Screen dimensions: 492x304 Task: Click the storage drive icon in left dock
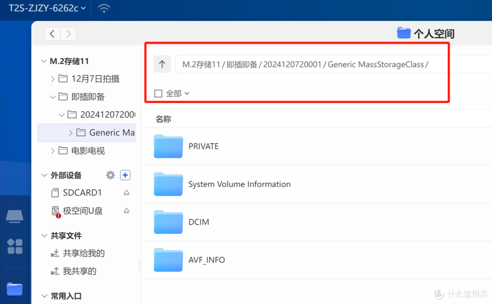(15, 216)
